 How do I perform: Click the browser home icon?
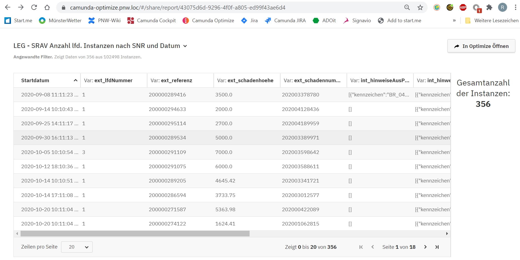tap(47, 7)
